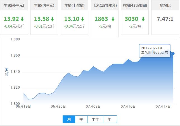Screen dimensions: 180x126
Task: Click the 06月19日 axis label
Action: (x=23, y=106)
